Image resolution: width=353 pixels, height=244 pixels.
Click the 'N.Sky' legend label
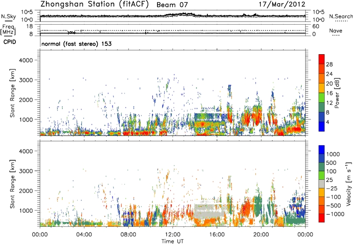point(8,16)
